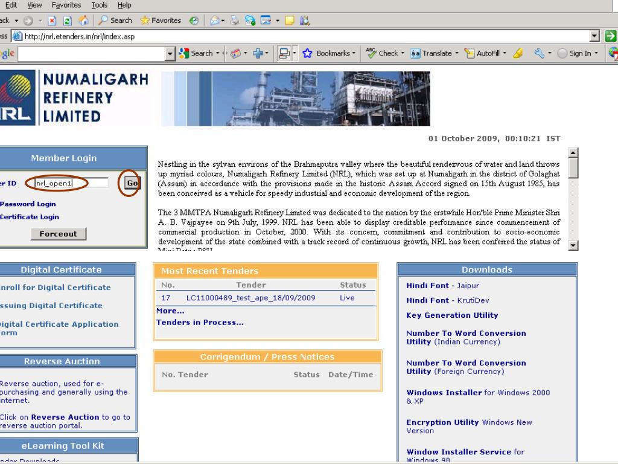Click the Forceout button
Screen dimensions: 618x464
pos(59,234)
